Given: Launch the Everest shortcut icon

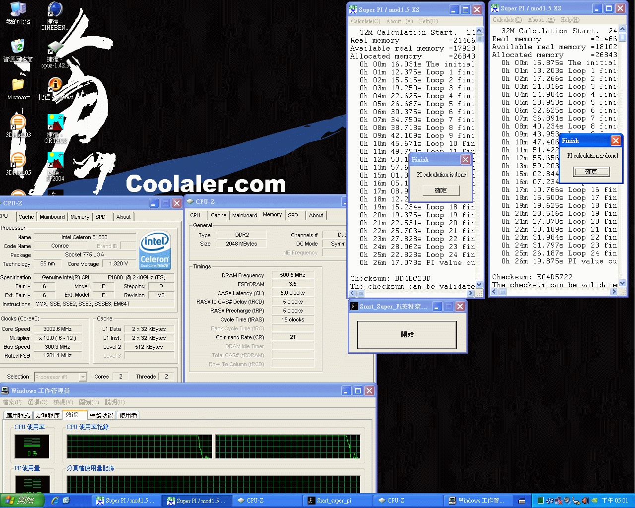Looking at the screenshot, I should coord(55,84).
